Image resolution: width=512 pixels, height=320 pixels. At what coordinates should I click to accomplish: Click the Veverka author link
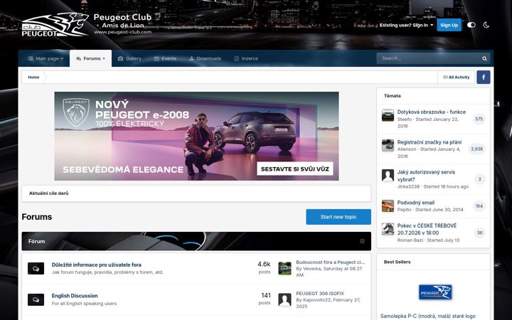(x=312, y=268)
